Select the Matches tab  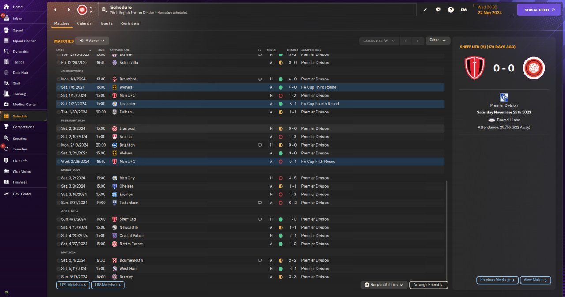(62, 23)
